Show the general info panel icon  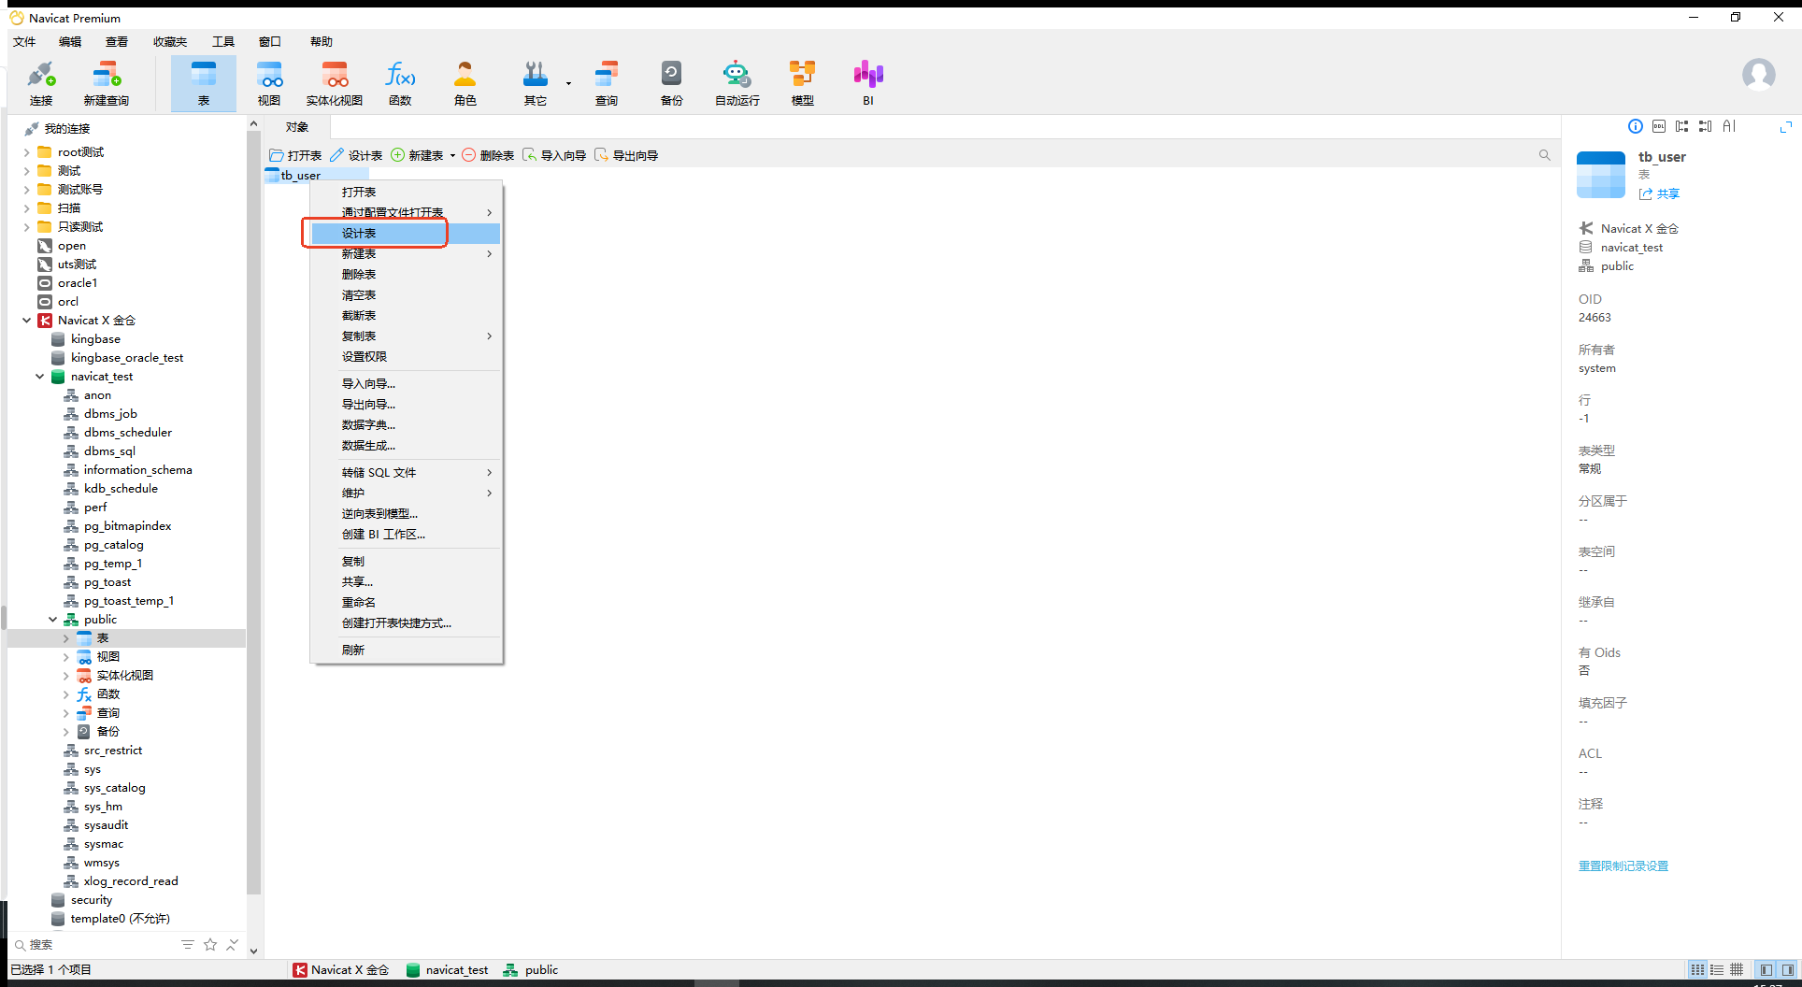(1635, 126)
